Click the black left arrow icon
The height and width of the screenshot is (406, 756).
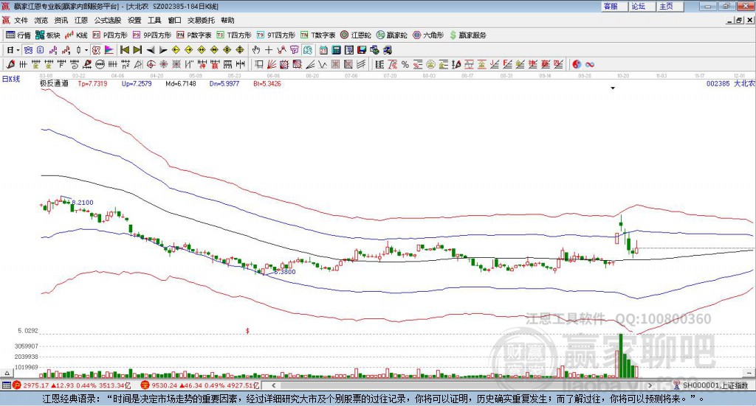coord(151,50)
